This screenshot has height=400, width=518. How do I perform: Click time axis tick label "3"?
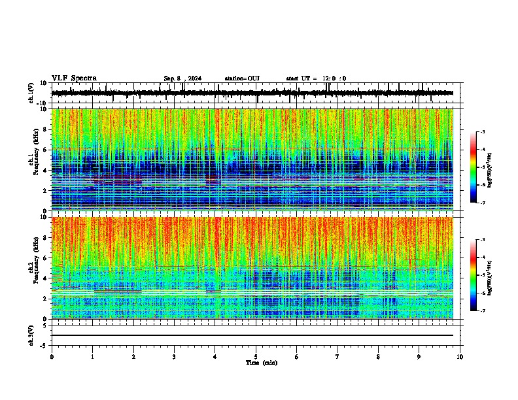click(x=174, y=357)
